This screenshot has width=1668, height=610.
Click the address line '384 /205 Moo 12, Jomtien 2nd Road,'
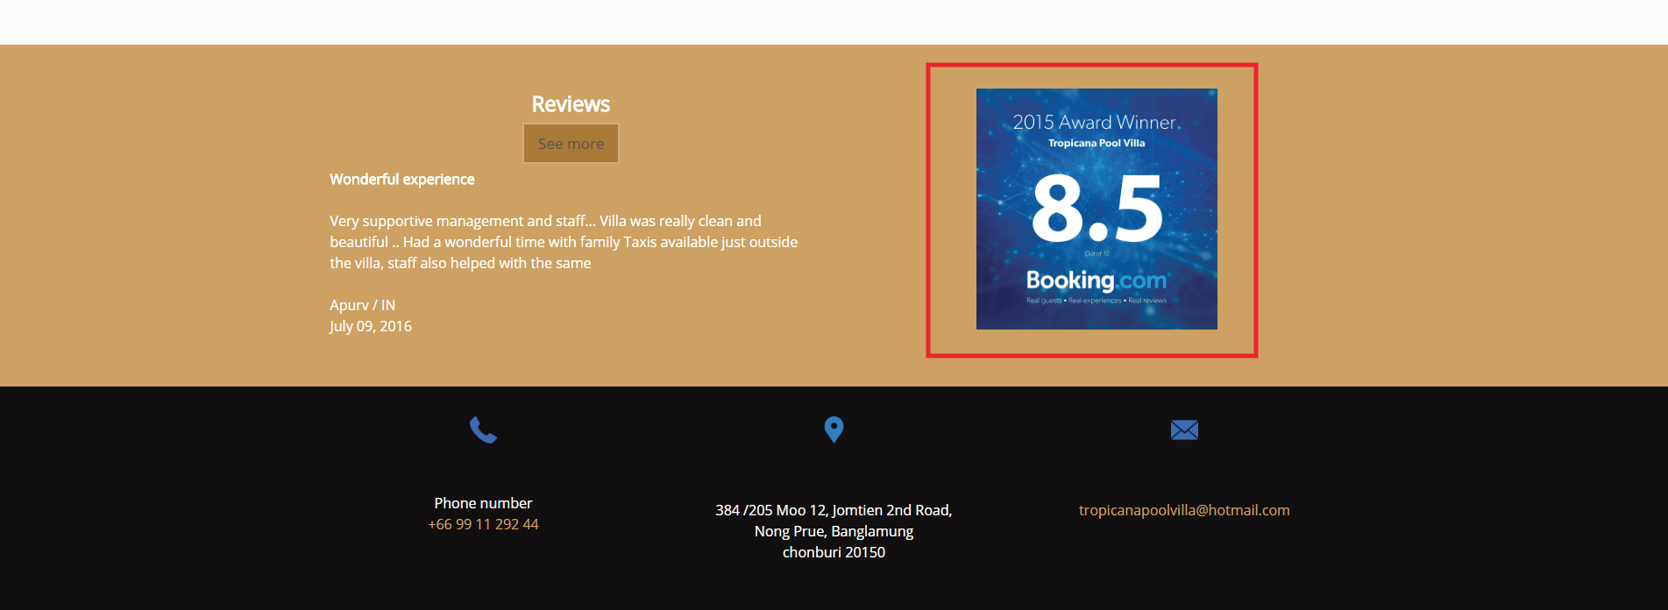(834, 510)
